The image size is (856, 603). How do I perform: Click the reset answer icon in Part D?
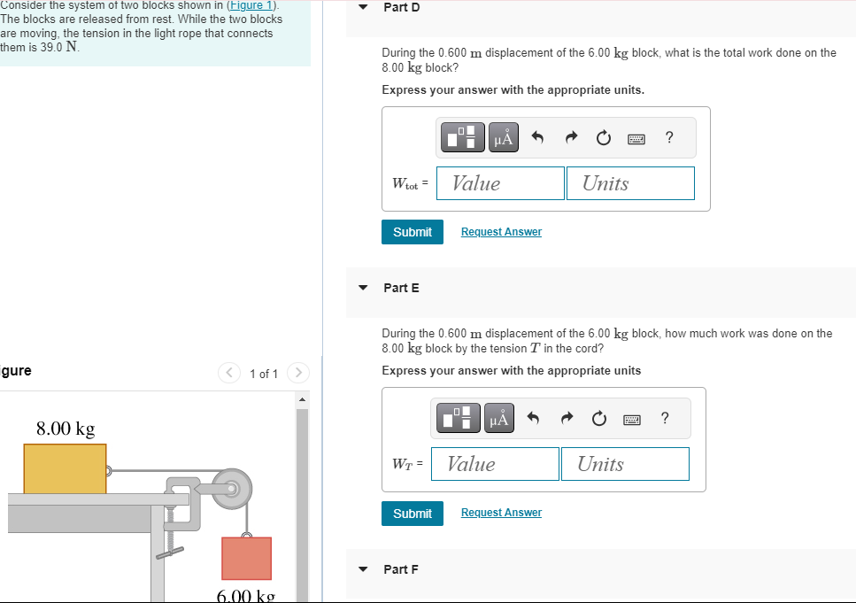tap(603, 137)
